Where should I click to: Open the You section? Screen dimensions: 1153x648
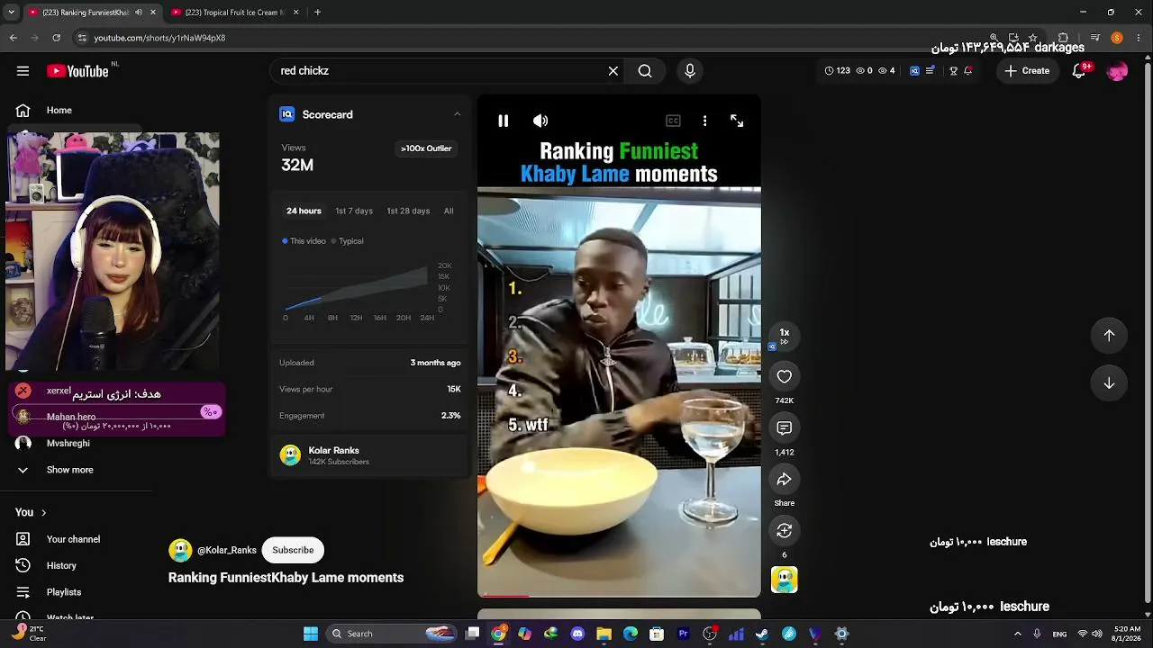32,512
